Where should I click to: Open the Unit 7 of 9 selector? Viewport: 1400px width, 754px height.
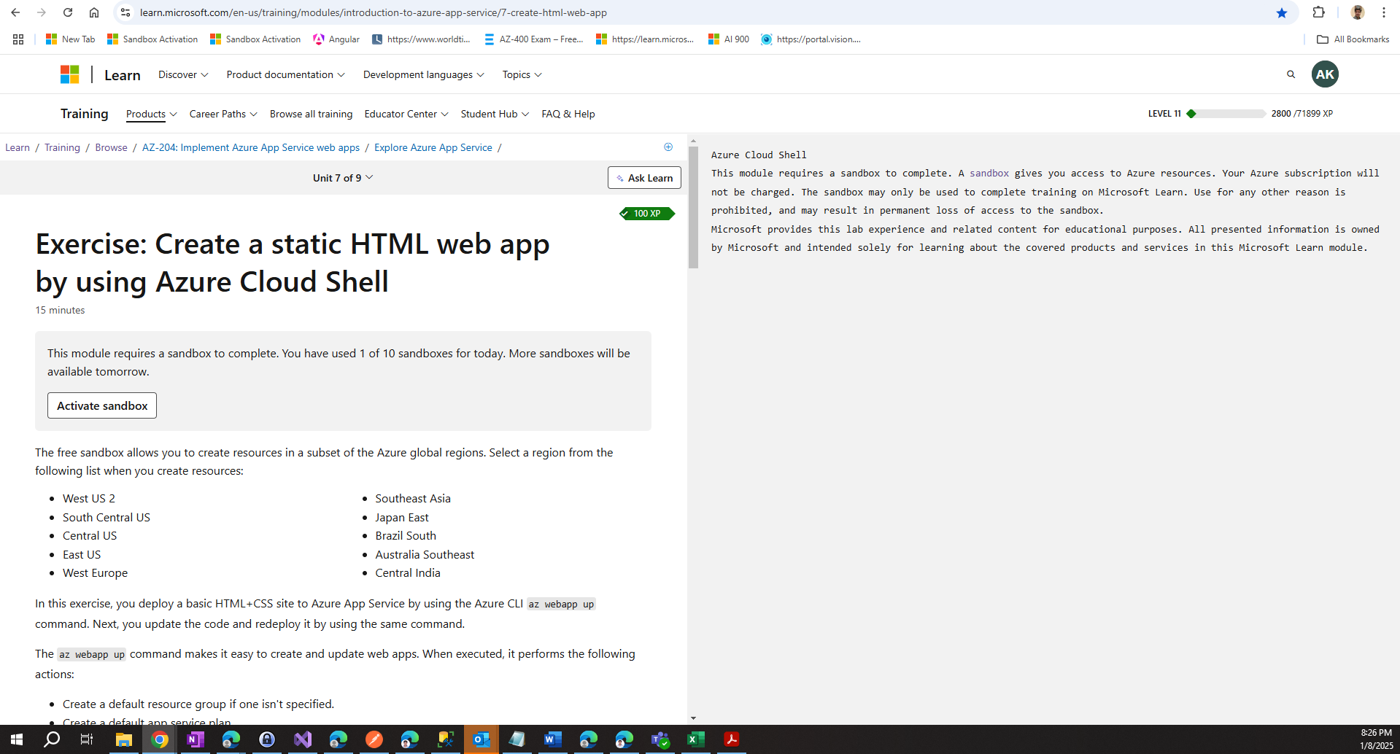pyautogui.click(x=343, y=178)
